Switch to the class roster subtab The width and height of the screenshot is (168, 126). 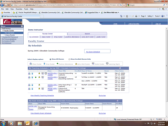point(46,37)
